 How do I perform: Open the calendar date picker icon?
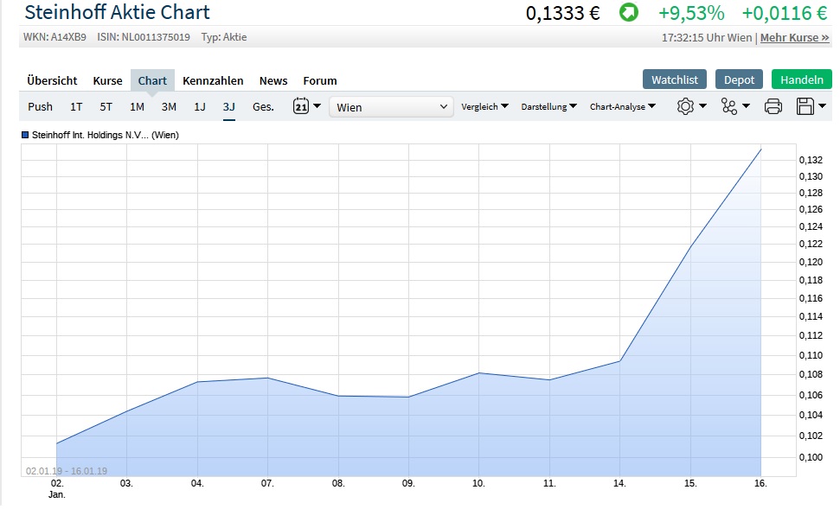302,105
